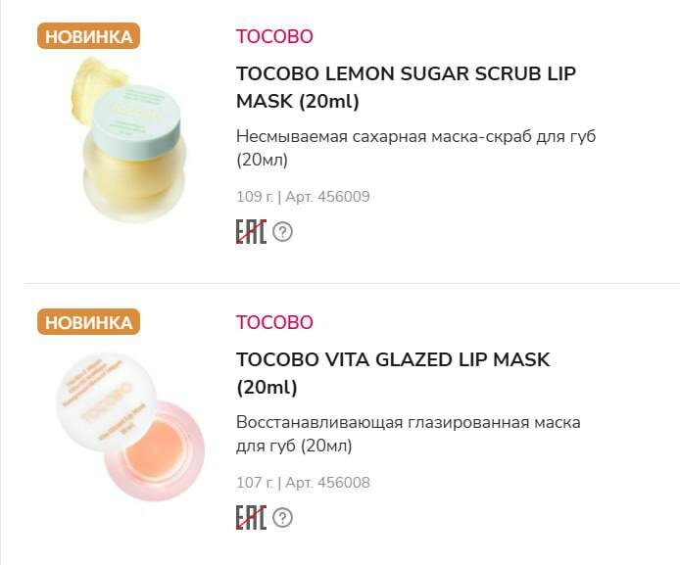Click the '(20ml)' text in the Vita Glazed title
Image resolution: width=680 pixels, height=565 pixels.
[267, 387]
